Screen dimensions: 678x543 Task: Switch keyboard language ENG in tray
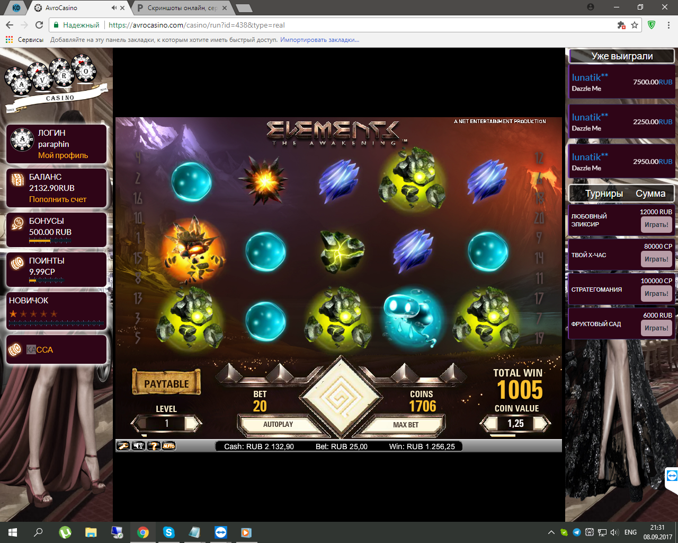pos(630,532)
